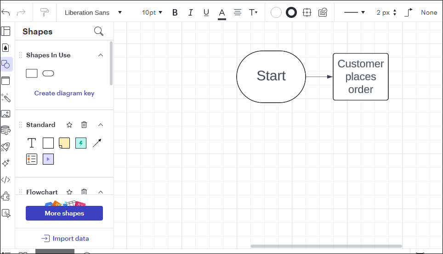Click the shape options crosshair icon
The height and width of the screenshot is (254, 443).
click(x=307, y=12)
